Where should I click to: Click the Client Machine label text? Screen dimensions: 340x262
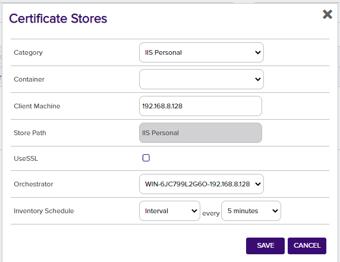point(37,106)
